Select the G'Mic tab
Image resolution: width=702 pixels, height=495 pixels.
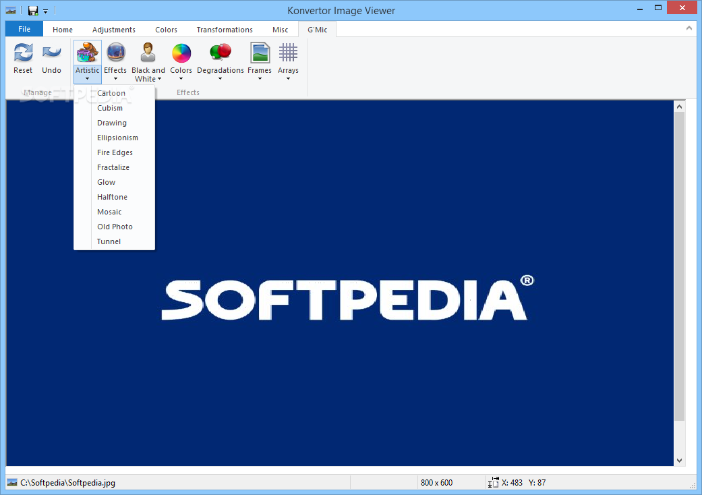[x=318, y=30]
